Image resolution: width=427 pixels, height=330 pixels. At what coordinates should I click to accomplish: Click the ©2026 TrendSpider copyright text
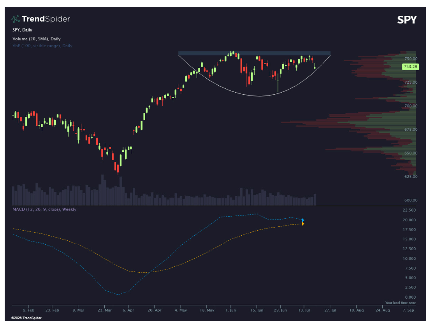point(26,318)
